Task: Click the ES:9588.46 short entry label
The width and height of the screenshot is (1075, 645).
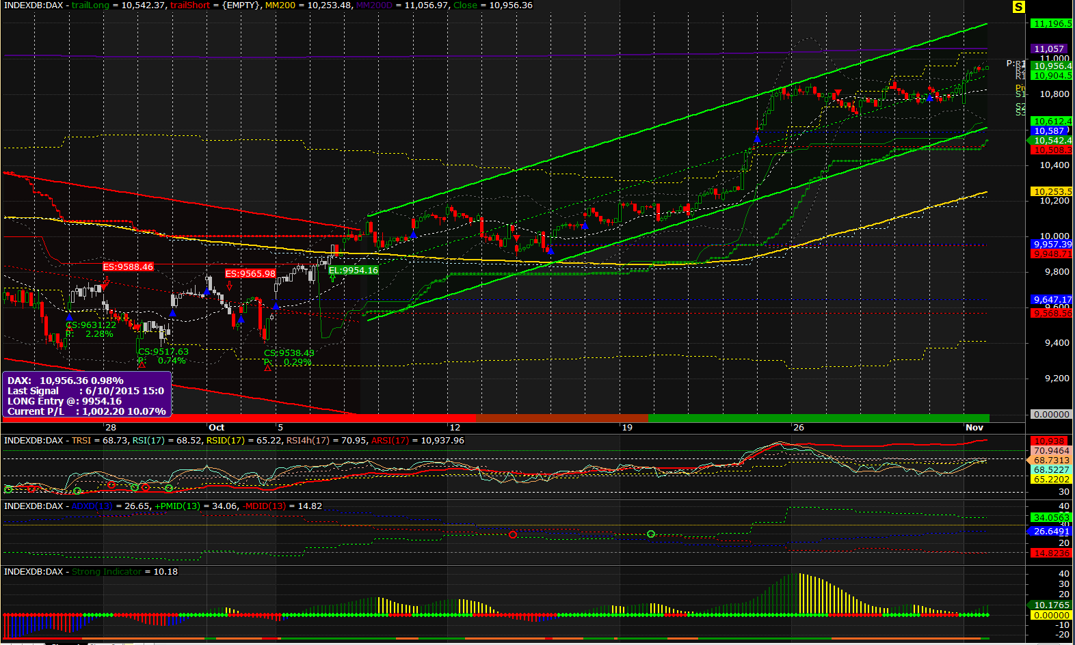Action: pyautogui.click(x=128, y=267)
